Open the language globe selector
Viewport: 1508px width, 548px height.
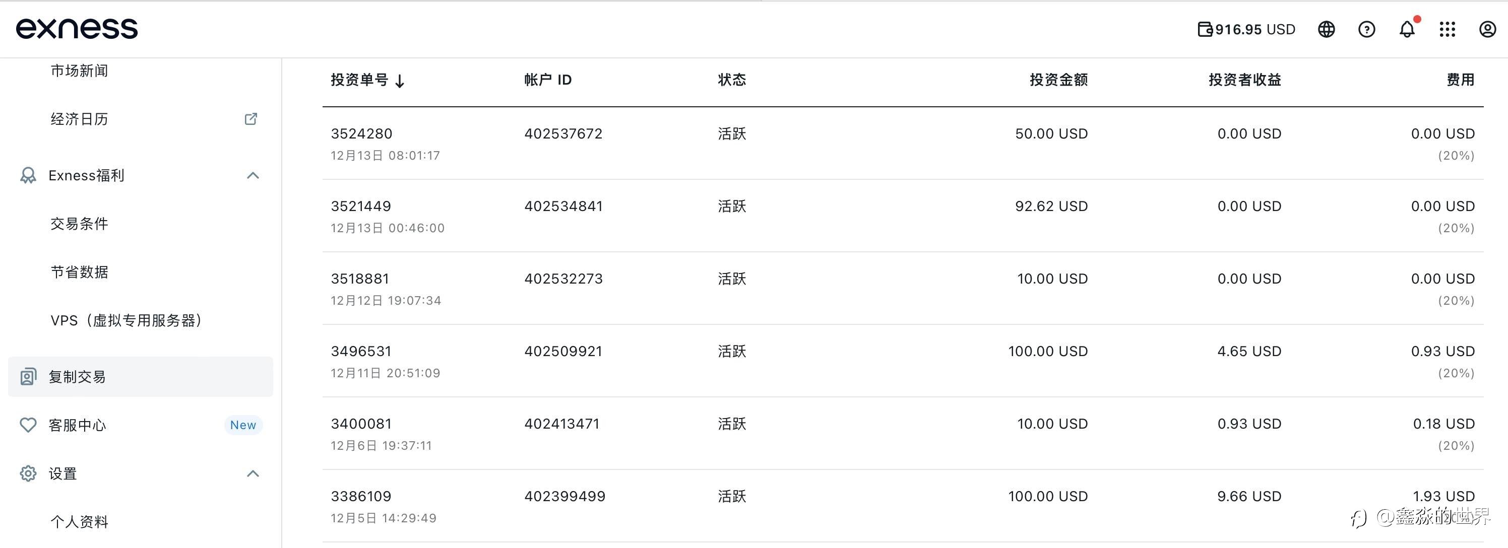point(1326,29)
